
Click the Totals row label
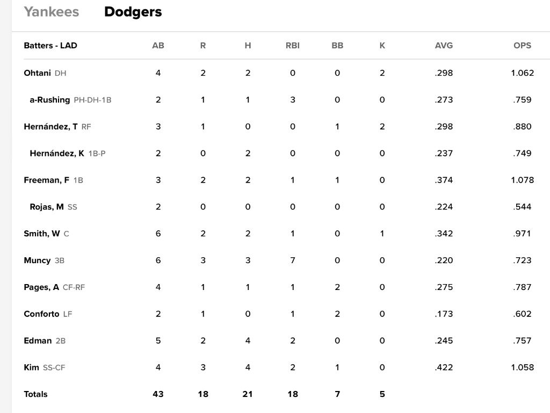[35, 394]
